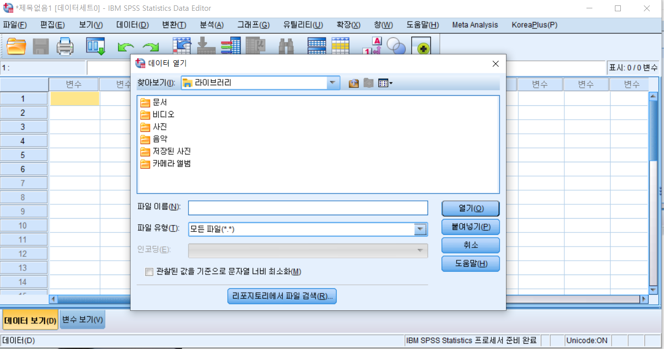Click the first 변수 column header
Image resolution: width=664 pixels, height=349 pixels.
point(74,85)
